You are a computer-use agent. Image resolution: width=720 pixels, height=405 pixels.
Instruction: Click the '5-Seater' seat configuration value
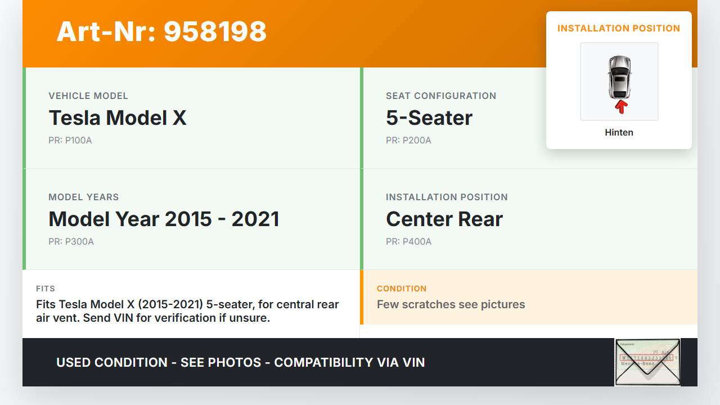point(429,118)
